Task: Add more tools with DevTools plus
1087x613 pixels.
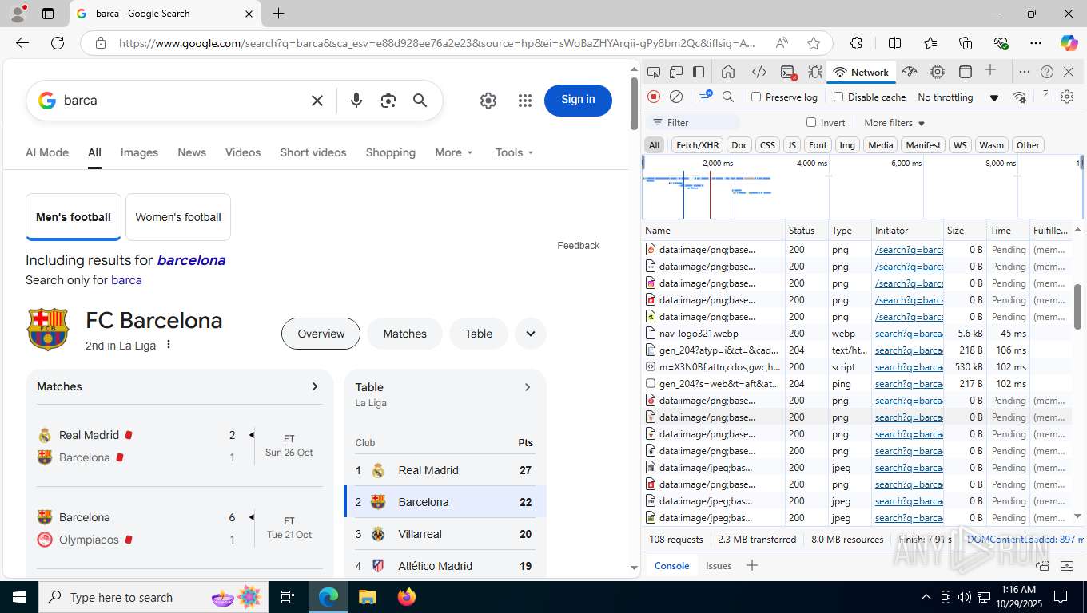Action: click(x=990, y=71)
